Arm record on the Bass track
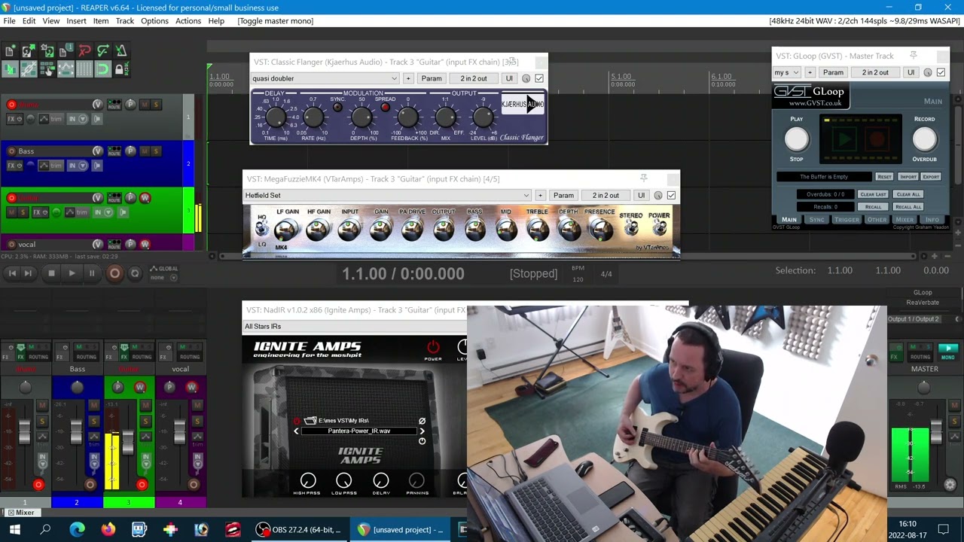Viewport: 964px width, 542px height. pos(11,151)
